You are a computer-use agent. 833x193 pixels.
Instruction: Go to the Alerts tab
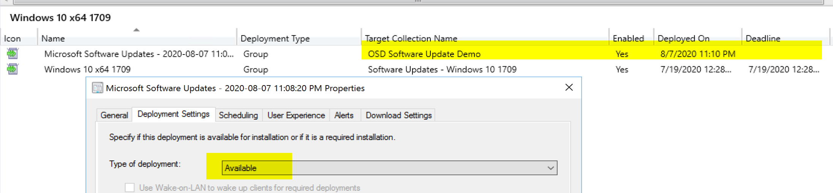[x=344, y=115]
